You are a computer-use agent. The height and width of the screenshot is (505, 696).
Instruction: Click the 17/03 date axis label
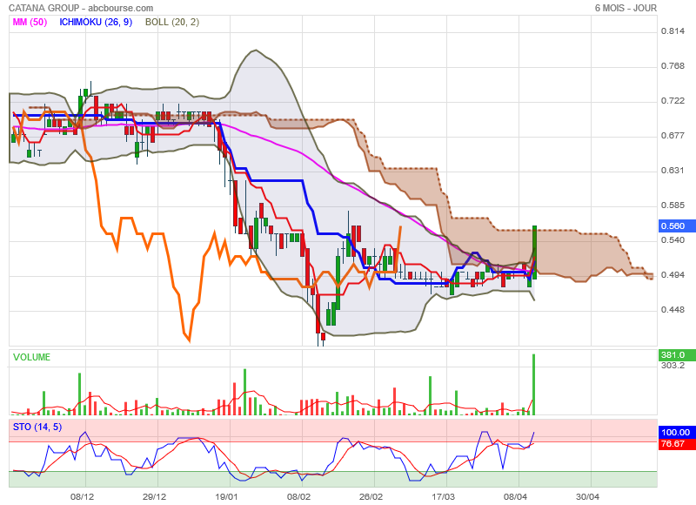(x=443, y=496)
